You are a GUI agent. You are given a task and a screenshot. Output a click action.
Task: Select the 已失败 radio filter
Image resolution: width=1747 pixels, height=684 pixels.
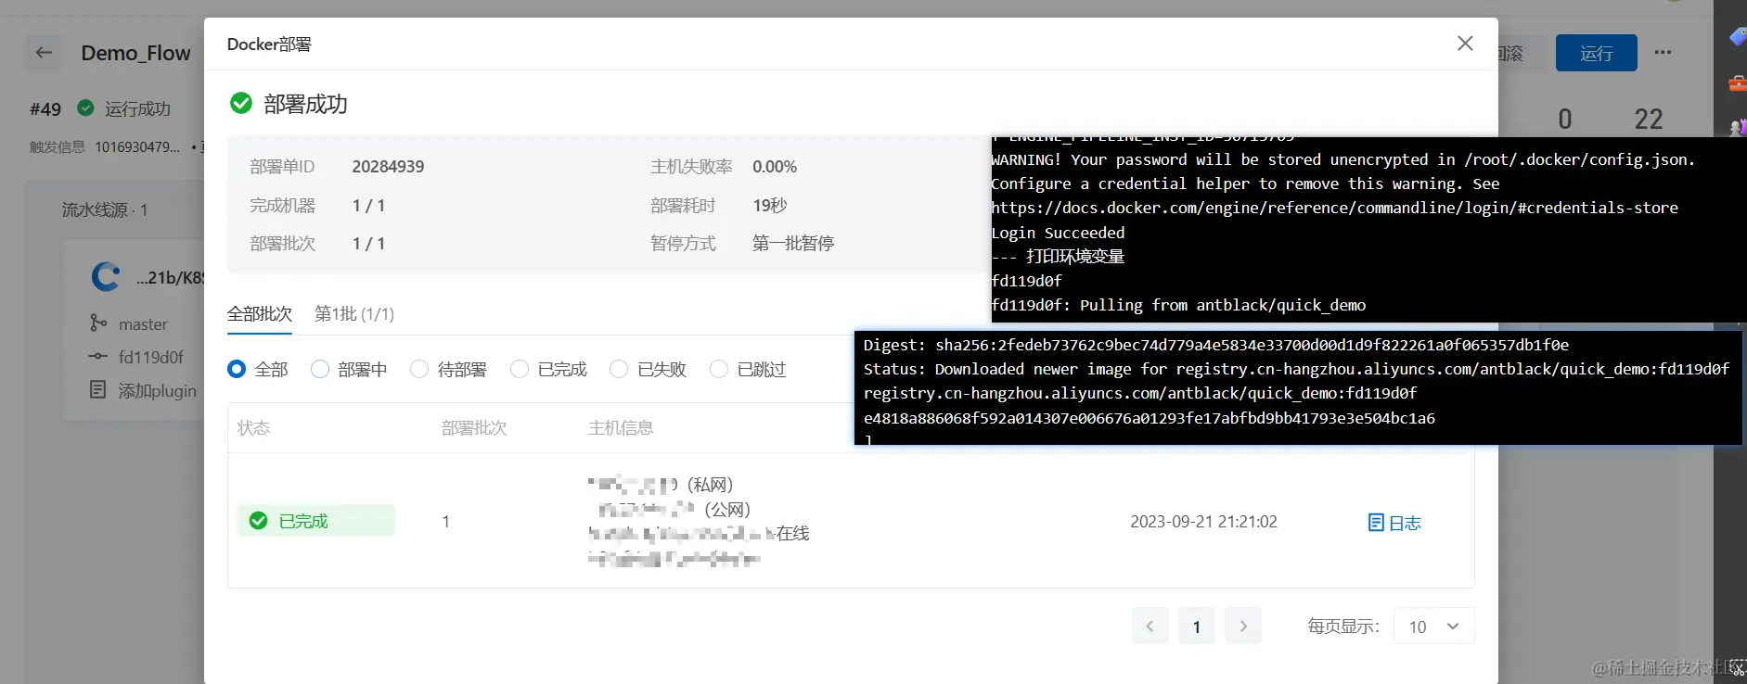coord(619,369)
